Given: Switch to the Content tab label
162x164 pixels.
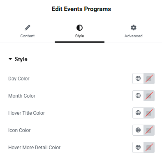Looking at the screenshot, I should coord(28,36).
